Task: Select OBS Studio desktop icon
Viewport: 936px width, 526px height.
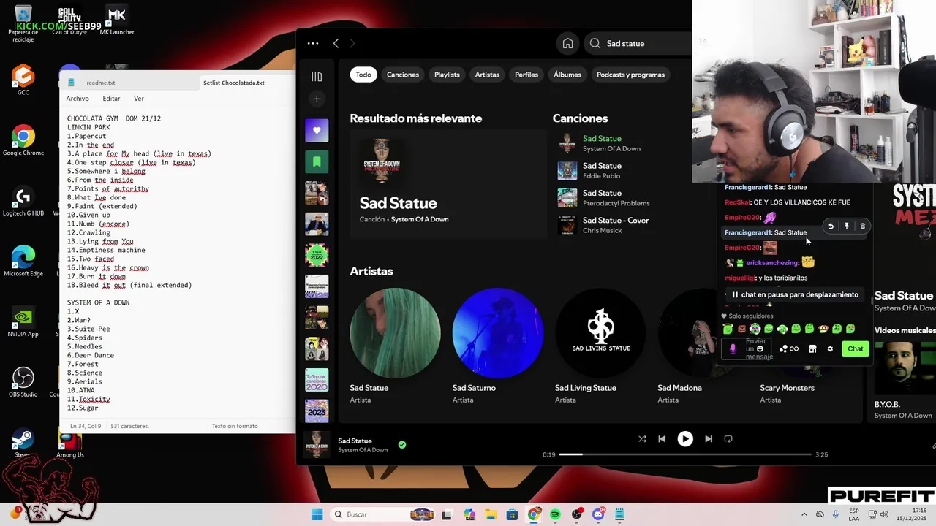Action: tap(23, 382)
